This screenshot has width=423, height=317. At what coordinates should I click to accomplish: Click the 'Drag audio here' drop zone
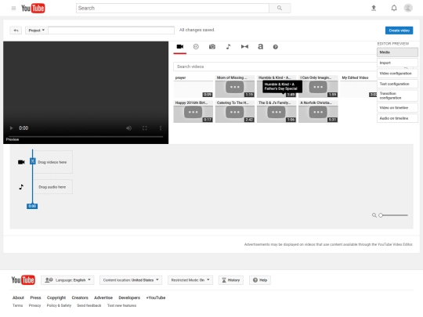pos(52,187)
